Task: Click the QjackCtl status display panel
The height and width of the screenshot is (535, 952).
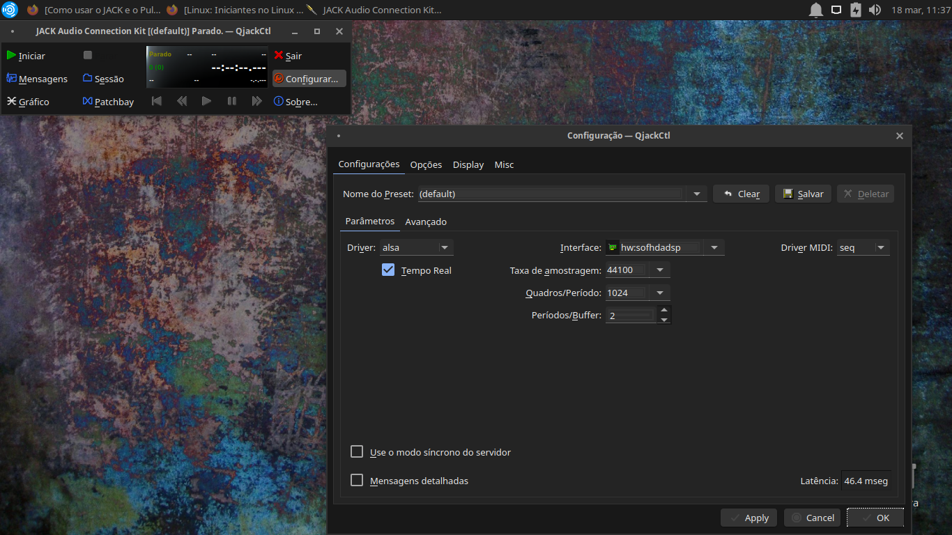Action: (208, 67)
